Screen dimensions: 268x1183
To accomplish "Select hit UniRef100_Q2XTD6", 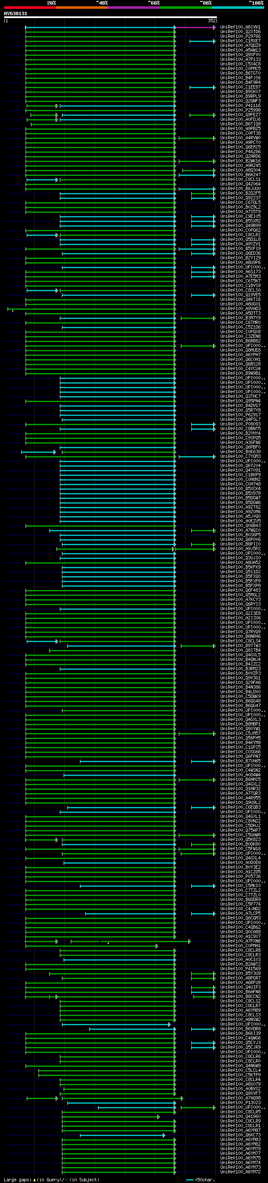I will tap(240, 32).
